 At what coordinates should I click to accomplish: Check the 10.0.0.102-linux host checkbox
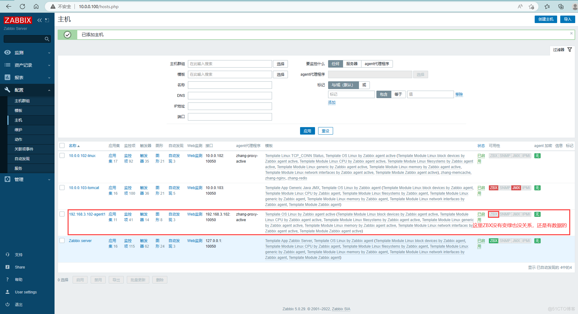click(62, 155)
